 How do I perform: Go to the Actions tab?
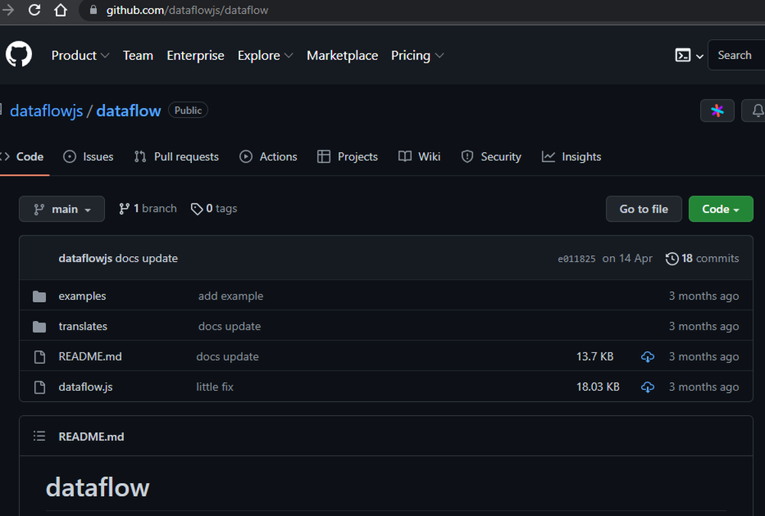(269, 157)
